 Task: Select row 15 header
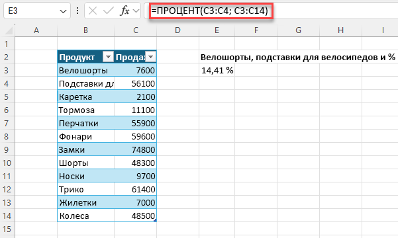click(x=7, y=229)
